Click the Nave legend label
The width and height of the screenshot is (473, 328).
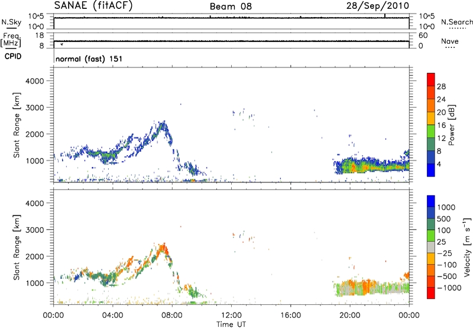click(x=450, y=41)
